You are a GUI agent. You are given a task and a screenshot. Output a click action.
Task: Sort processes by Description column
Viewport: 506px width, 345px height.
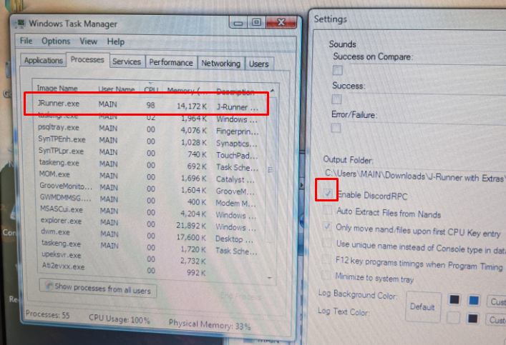pyautogui.click(x=235, y=92)
